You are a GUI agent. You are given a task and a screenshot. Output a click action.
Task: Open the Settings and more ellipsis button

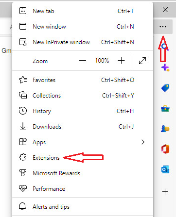(163, 27)
